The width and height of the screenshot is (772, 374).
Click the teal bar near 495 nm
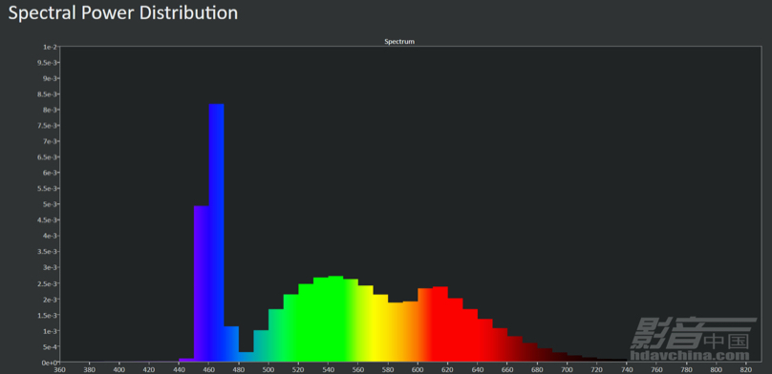click(x=261, y=346)
